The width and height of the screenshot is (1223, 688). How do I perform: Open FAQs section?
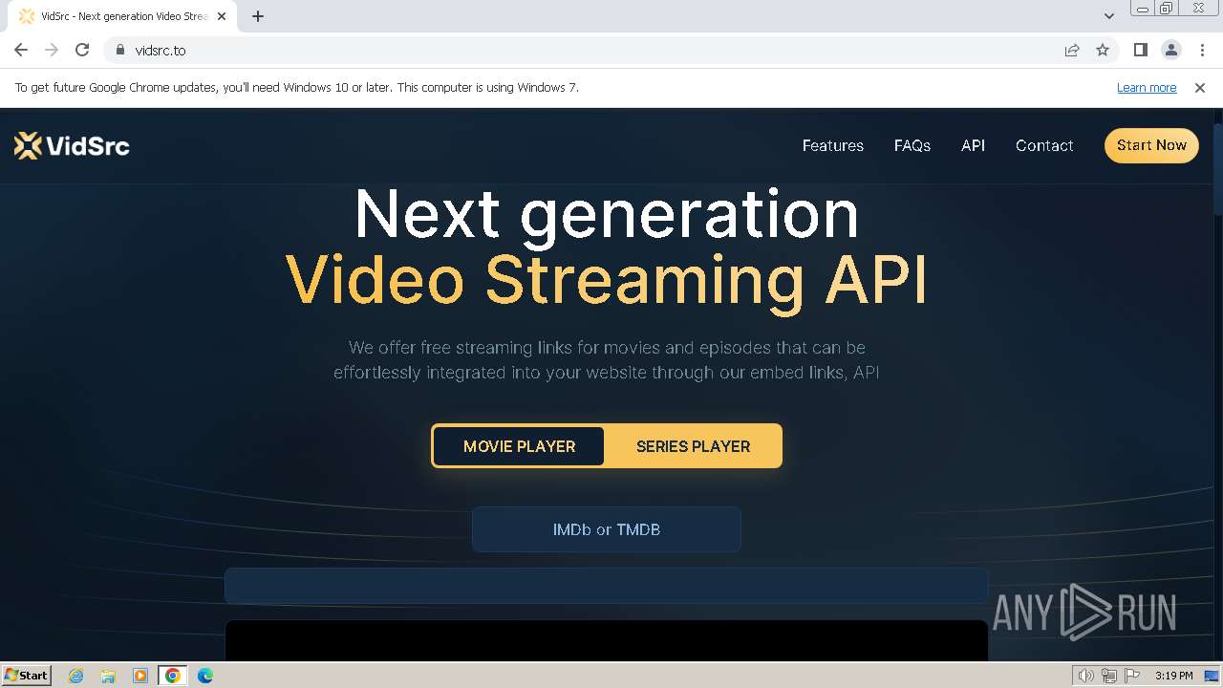[x=912, y=145]
